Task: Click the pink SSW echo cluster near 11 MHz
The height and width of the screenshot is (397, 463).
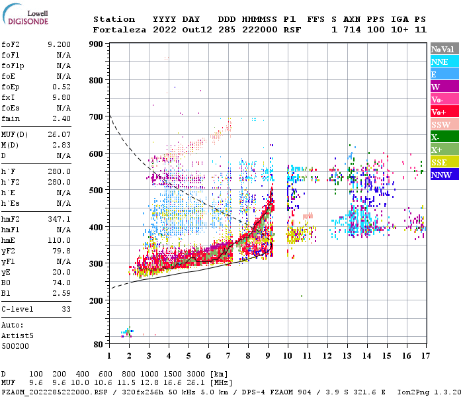Action: (308, 216)
